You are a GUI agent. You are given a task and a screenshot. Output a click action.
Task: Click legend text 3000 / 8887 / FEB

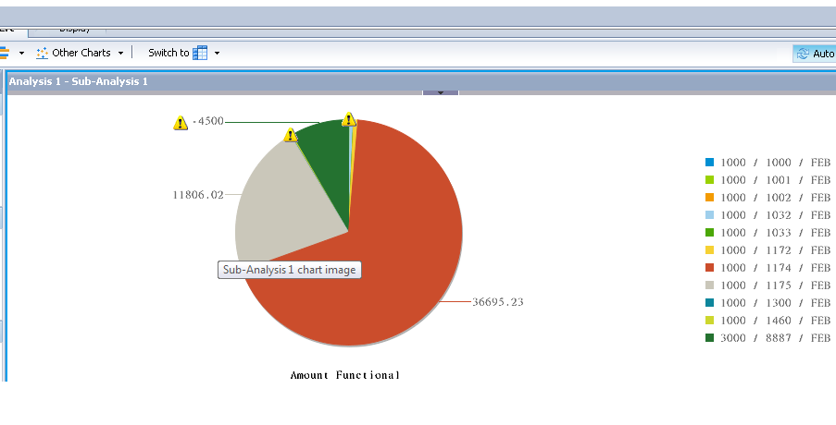coord(776,338)
